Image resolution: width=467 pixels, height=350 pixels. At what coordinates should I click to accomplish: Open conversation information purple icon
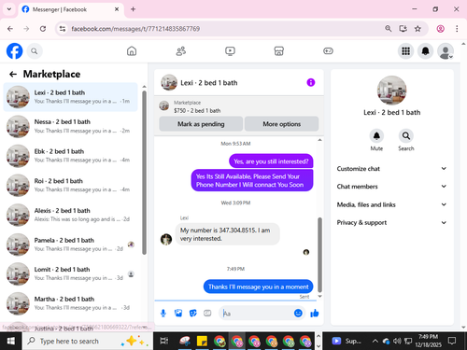pos(311,82)
